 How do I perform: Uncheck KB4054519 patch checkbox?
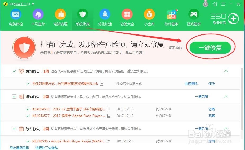28,109
